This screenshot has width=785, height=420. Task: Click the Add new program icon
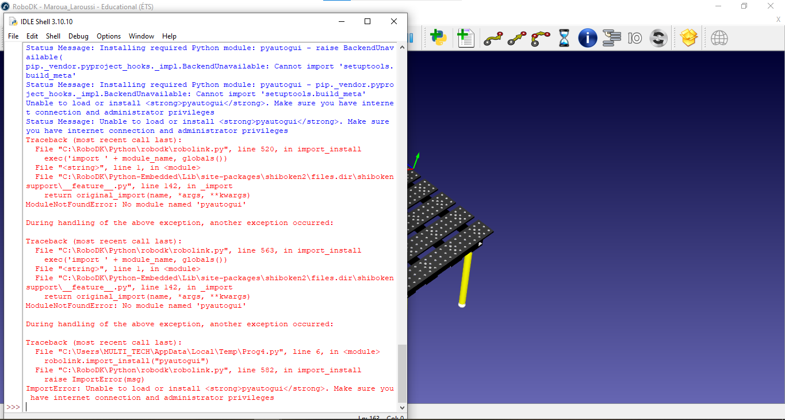(x=465, y=38)
